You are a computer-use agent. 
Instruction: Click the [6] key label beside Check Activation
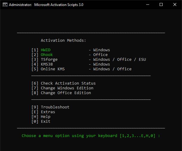pos(35,83)
